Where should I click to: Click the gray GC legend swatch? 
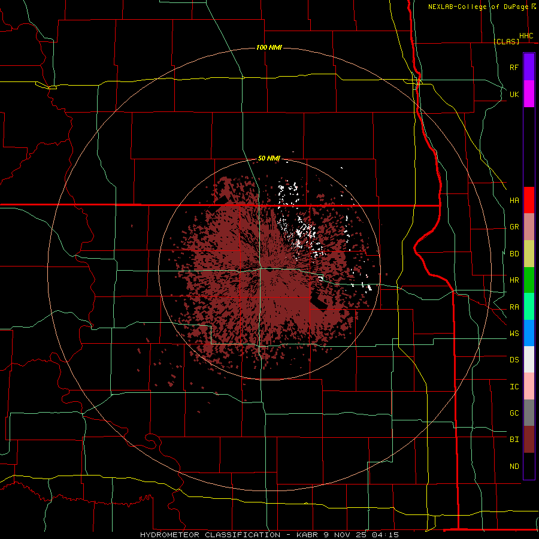point(529,413)
